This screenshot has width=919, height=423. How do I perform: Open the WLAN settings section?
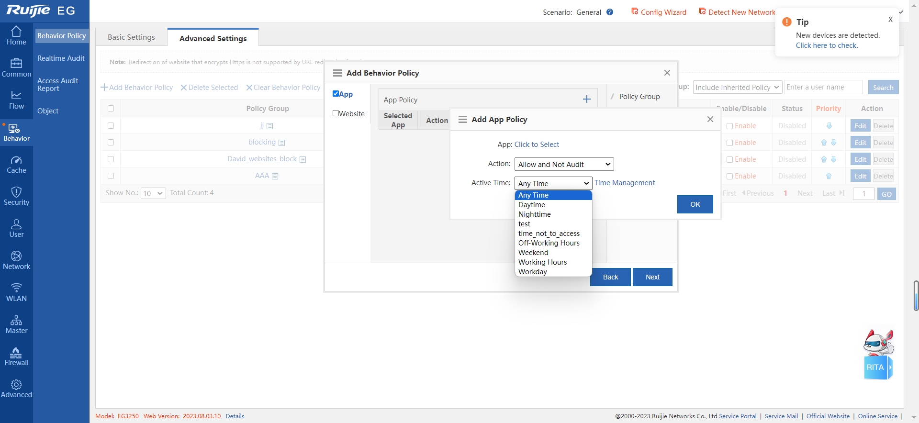coord(16,292)
